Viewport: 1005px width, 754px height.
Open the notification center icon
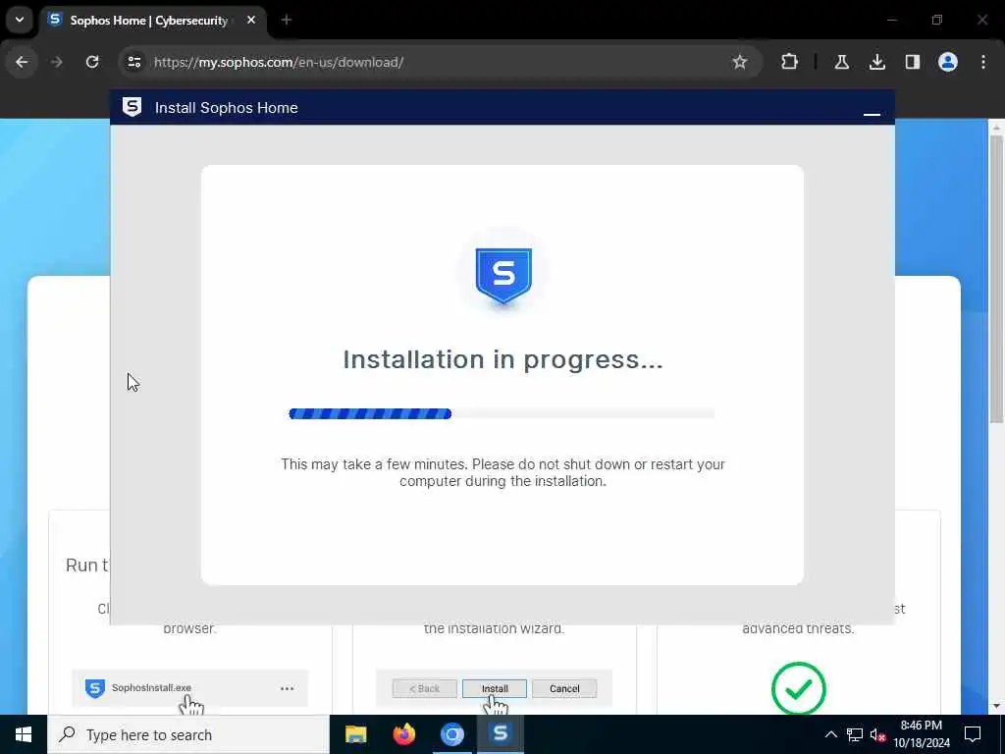tap(973, 734)
